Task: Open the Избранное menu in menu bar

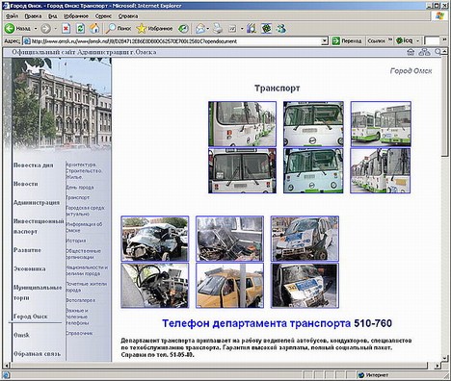Action: (76, 16)
